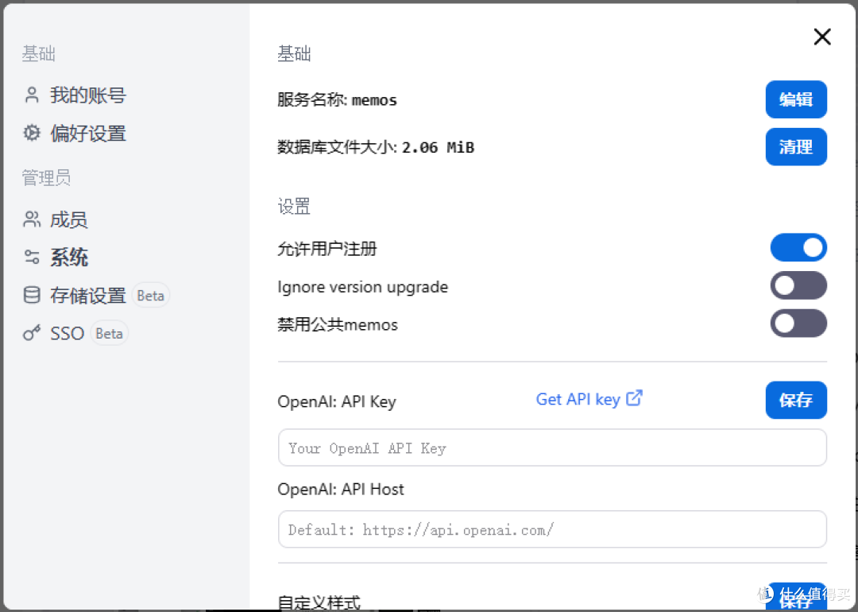Screen dimensions: 858x612
Task: Click the OpenAI API Host input field
Action: coord(552,529)
